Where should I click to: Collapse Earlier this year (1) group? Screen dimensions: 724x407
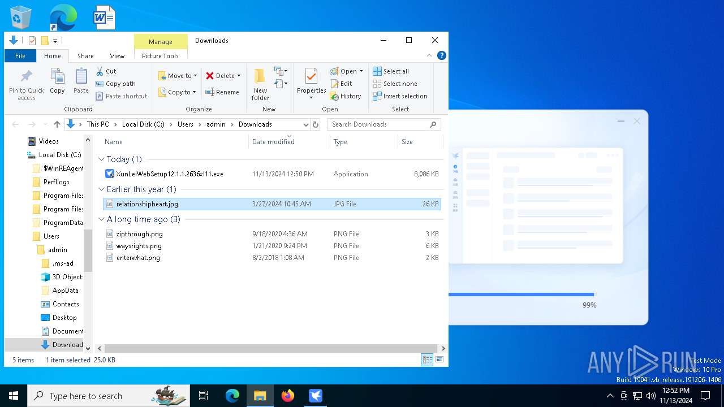102,189
